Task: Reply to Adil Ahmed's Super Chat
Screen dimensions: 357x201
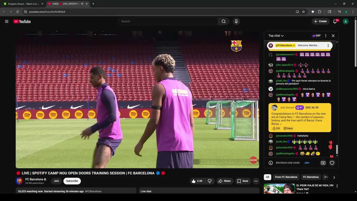Action: pyautogui.click(x=288, y=128)
